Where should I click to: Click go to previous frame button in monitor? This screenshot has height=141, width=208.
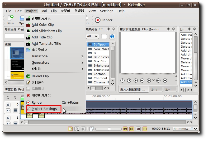(142, 80)
